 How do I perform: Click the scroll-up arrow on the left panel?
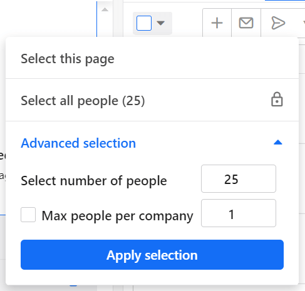pos(105,9)
